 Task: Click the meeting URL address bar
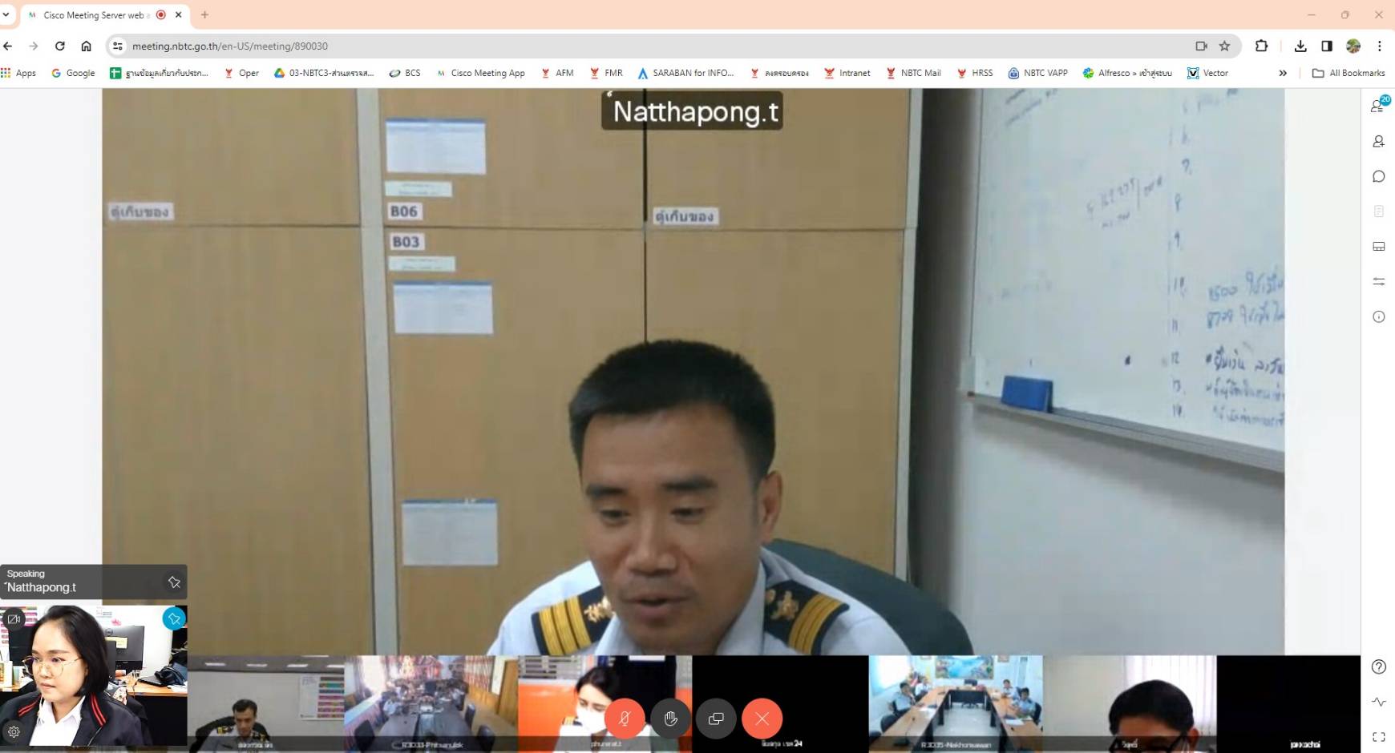657,46
